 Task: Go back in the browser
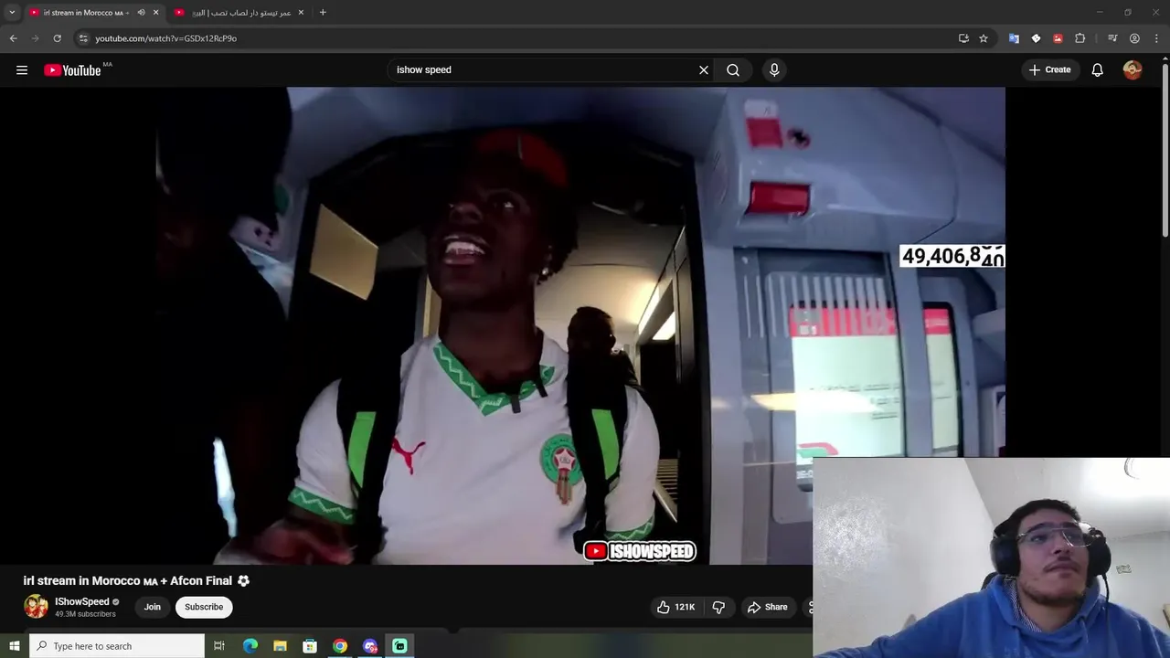(13, 38)
